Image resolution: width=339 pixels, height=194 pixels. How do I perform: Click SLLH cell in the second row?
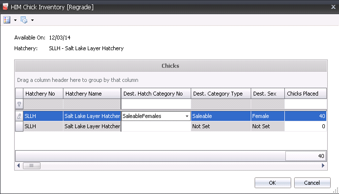point(43,126)
